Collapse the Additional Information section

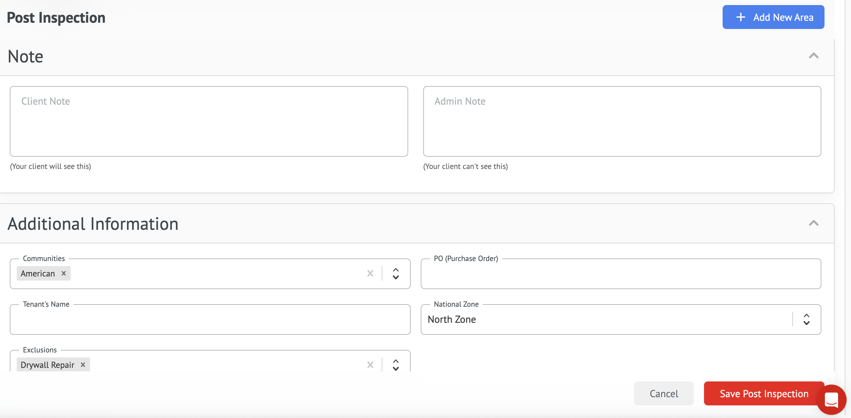click(813, 223)
